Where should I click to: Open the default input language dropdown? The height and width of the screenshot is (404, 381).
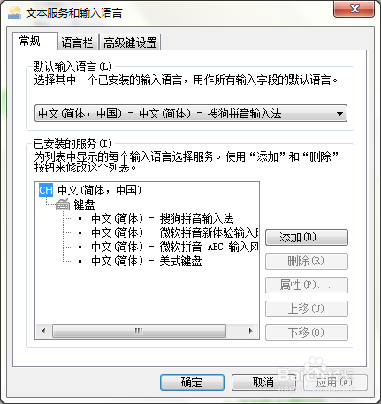(191, 113)
